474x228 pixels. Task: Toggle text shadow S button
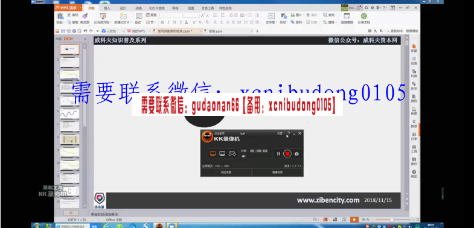coord(181,22)
